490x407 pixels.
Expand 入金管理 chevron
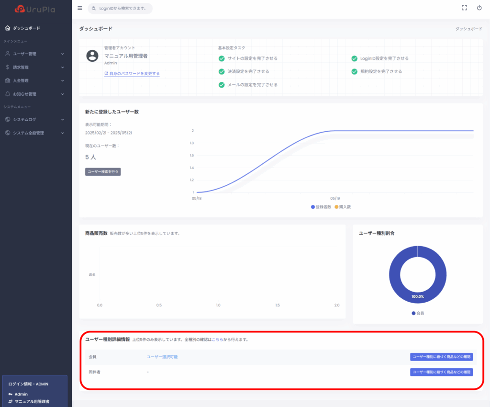[x=63, y=80]
